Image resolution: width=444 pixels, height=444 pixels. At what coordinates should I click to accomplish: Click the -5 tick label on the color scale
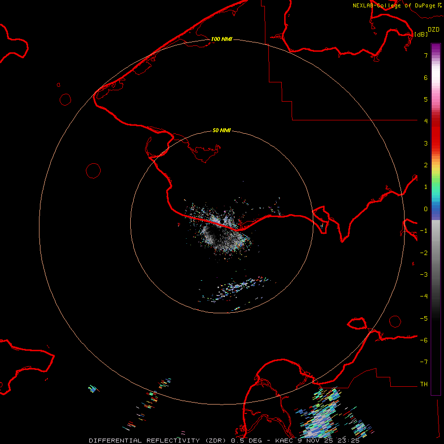[x=424, y=319]
